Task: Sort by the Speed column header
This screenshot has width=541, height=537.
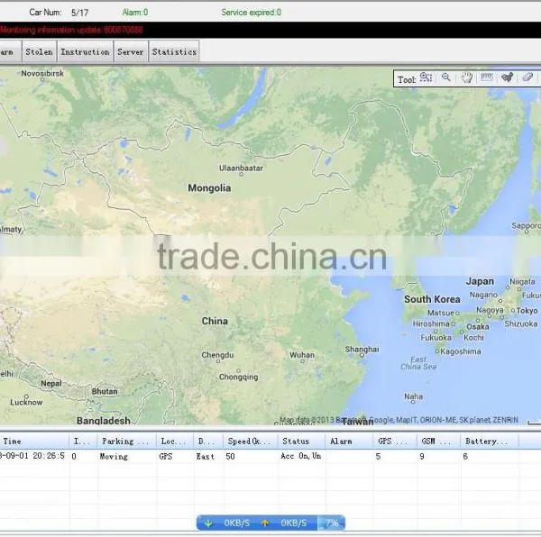Action: pos(250,441)
